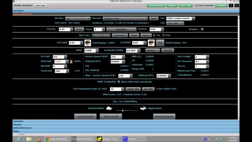252x142 pixels.
Task: Click the Reset to Defaults button
Action: 164,117
